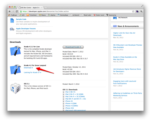Open the Chrome wrench menu
Viewport: 151px width, 121px height.
[x=141, y=11]
